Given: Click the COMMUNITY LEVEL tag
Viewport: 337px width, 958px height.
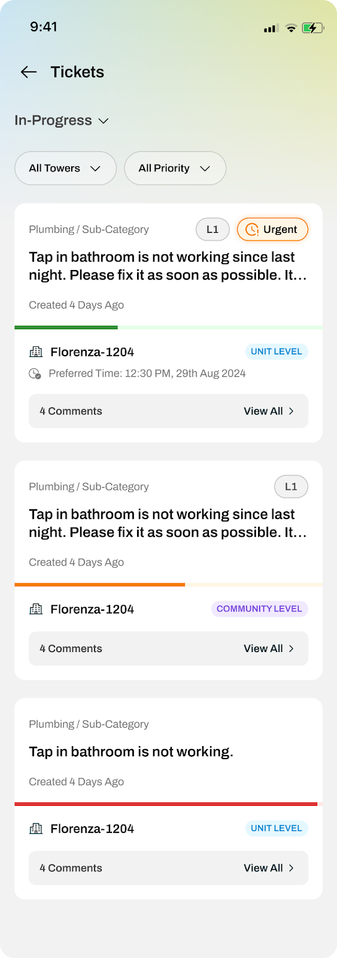Looking at the screenshot, I should tap(259, 609).
